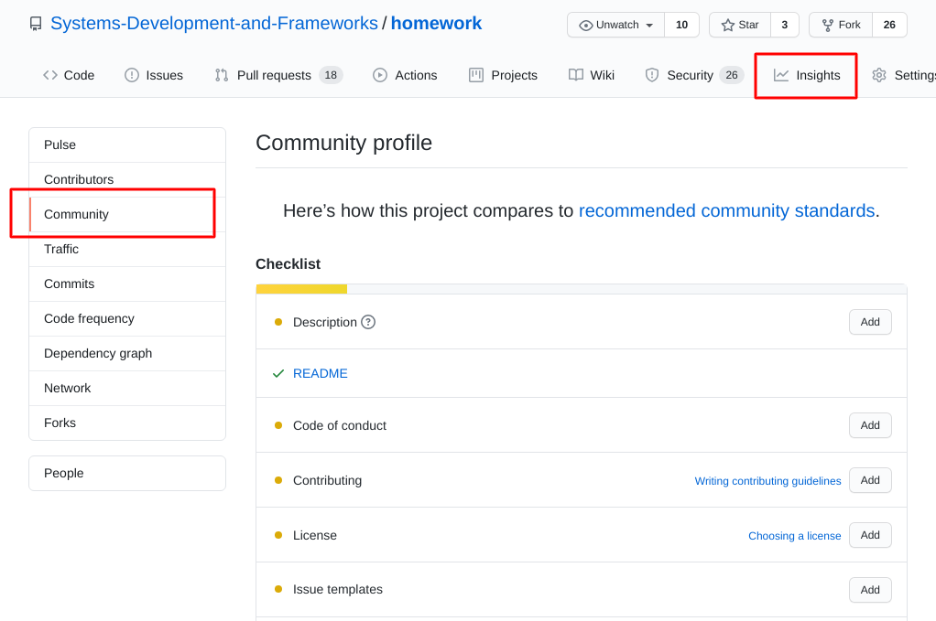Click Add for Issue templates

click(870, 590)
